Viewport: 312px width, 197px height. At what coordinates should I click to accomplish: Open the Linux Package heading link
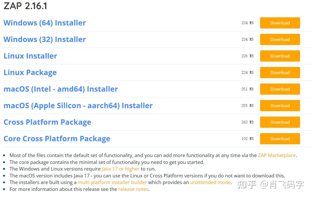pyautogui.click(x=30, y=73)
